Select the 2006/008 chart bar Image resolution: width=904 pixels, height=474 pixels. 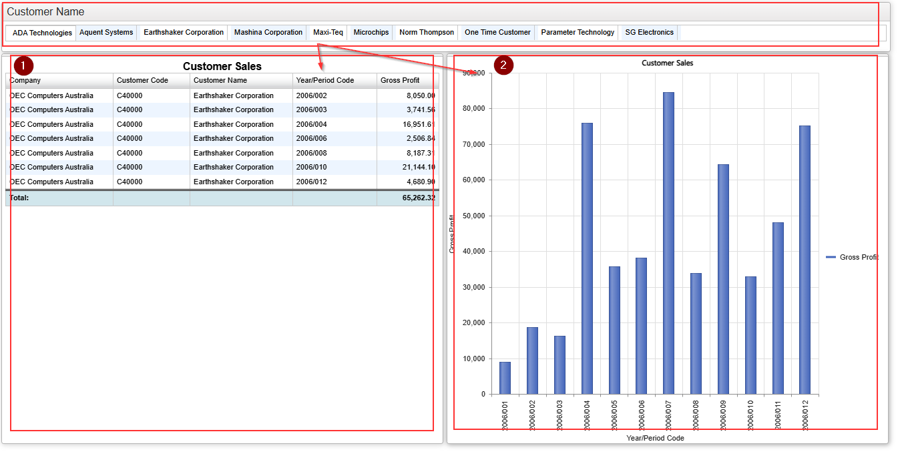pos(696,333)
